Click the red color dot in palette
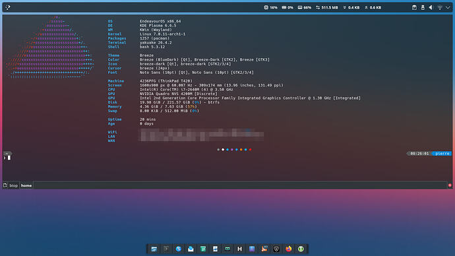The height and width of the screenshot is (256, 455). pos(250,150)
